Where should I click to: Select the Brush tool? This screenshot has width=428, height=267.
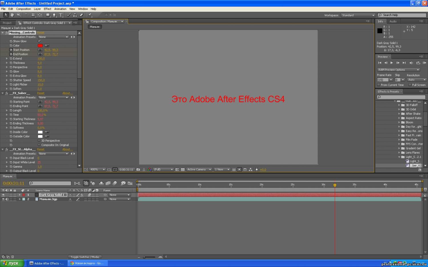pyautogui.click(x=69, y=15)
